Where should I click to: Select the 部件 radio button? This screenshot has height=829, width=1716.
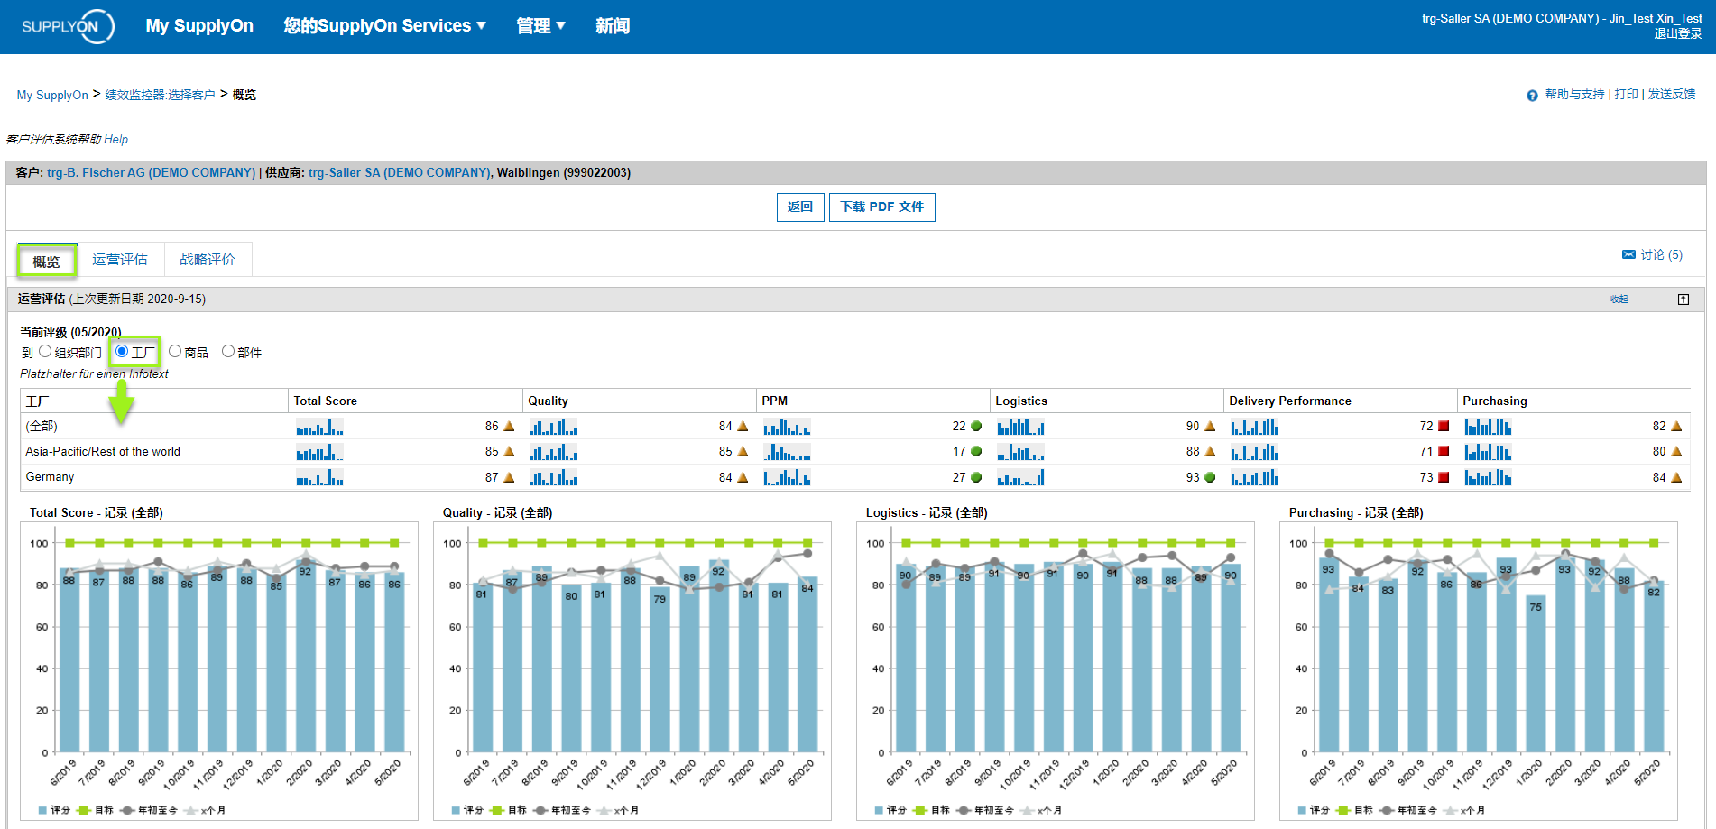click(x=228, y=352)
